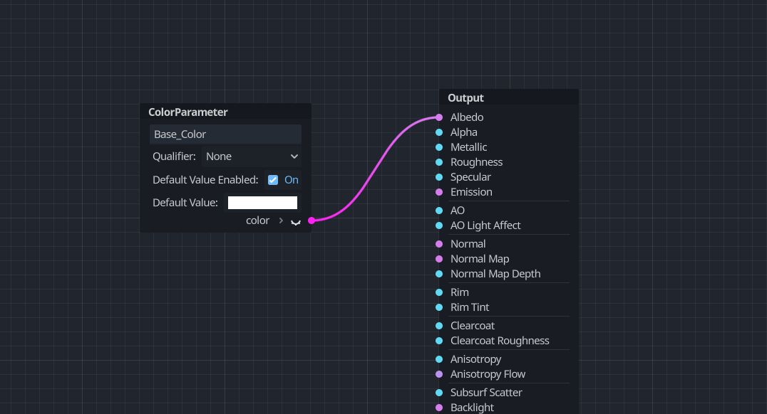The height and width of the screenshot is (414, 767).
Task: Click the Roughness input port
Action: click(x=439, y=162)
